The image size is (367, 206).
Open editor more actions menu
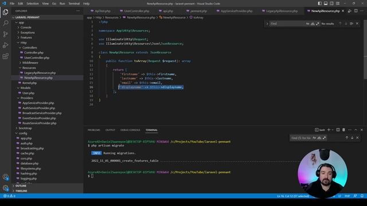[x=362, y=11]
